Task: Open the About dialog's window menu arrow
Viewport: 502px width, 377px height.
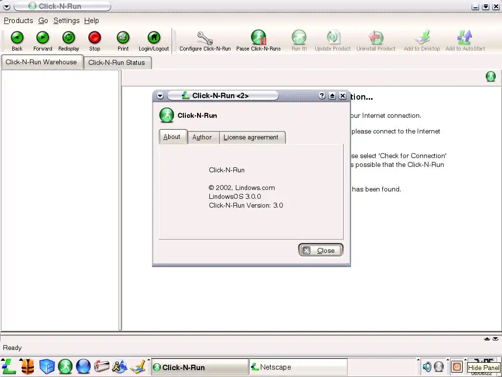Action: [x=160, y=96]
